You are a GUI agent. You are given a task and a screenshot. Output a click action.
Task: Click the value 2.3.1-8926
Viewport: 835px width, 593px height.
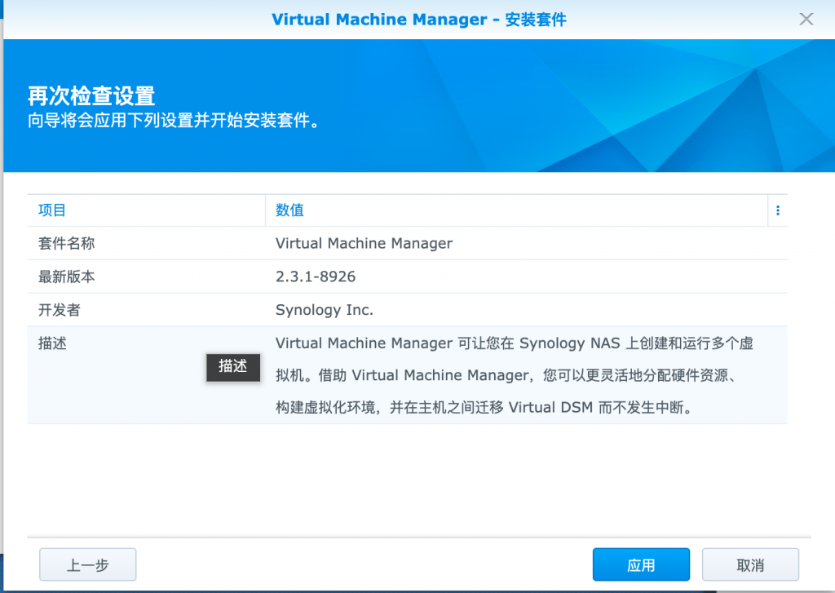pyautogui.click(x=316, y=277)
